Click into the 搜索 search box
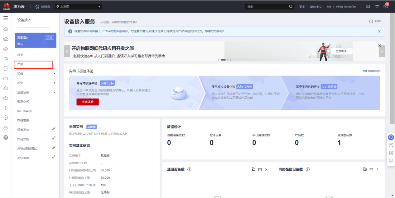 pyautogui.click(x=267, y=7)
